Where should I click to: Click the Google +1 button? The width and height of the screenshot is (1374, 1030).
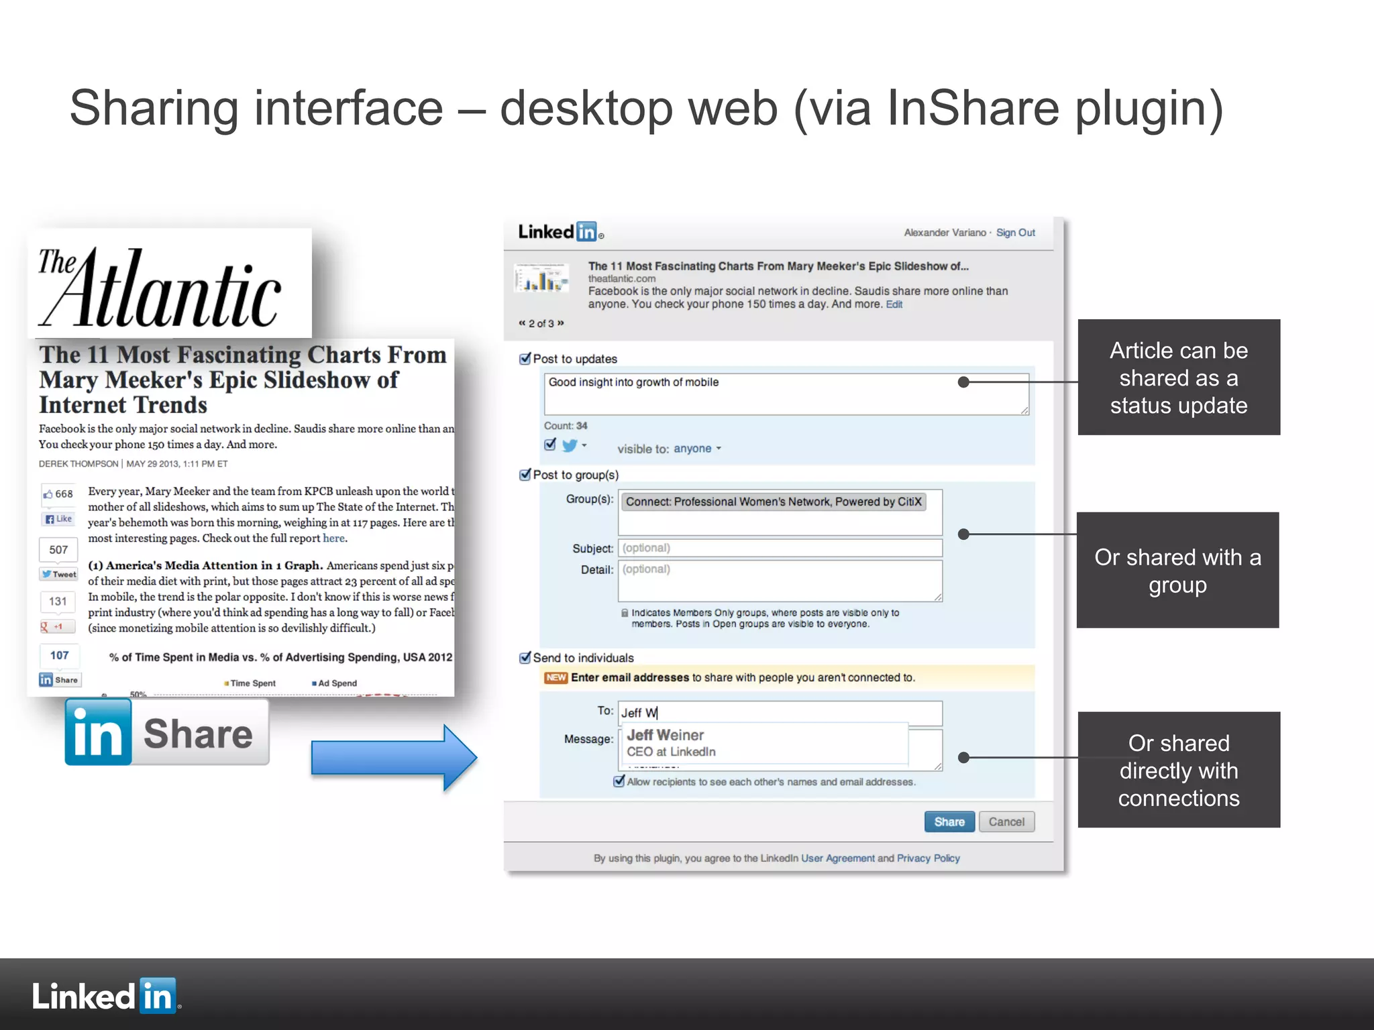(x=57, y=627)
